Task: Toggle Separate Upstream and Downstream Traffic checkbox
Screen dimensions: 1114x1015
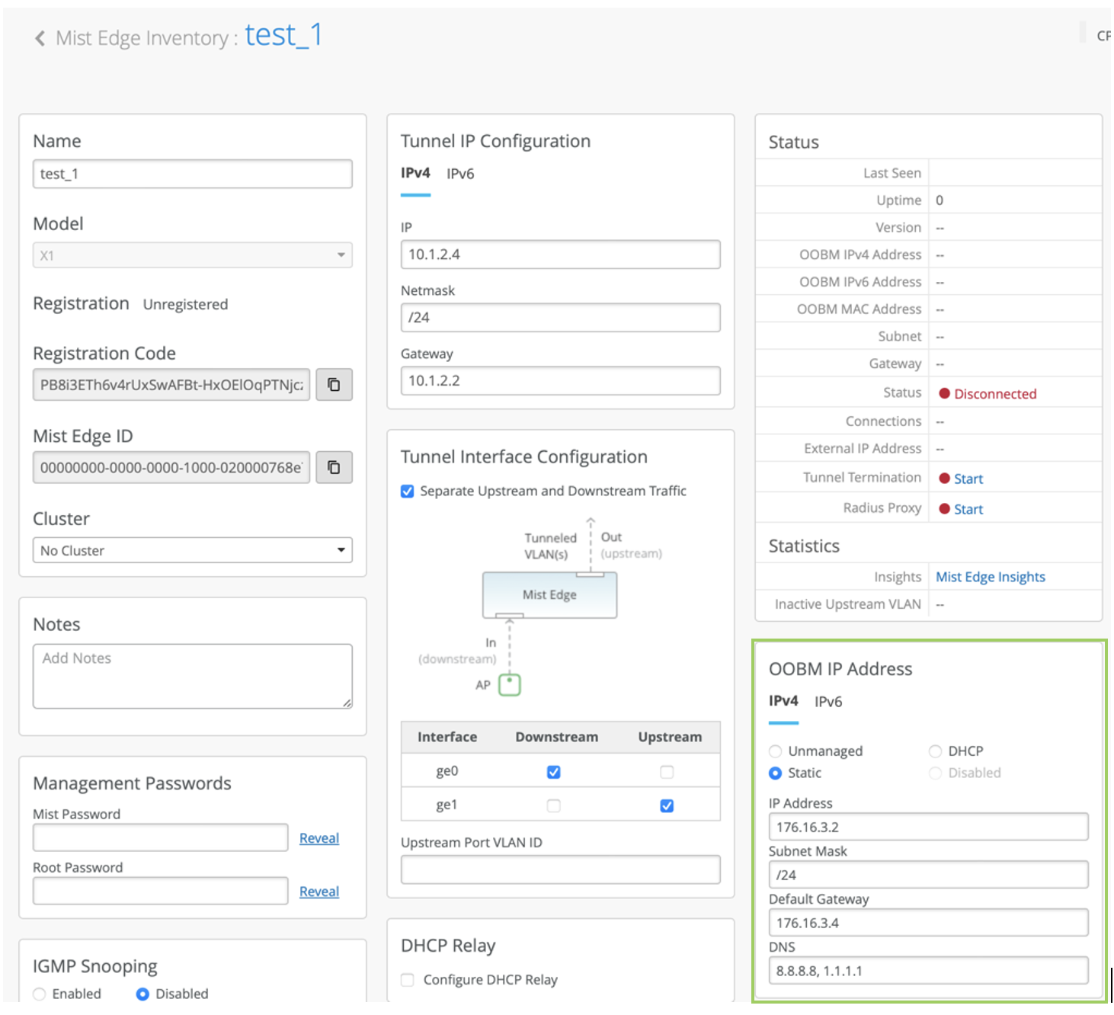Action: [408, 491]
